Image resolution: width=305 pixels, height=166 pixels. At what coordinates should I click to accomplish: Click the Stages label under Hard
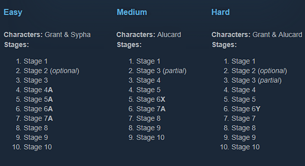coord(224,45)
